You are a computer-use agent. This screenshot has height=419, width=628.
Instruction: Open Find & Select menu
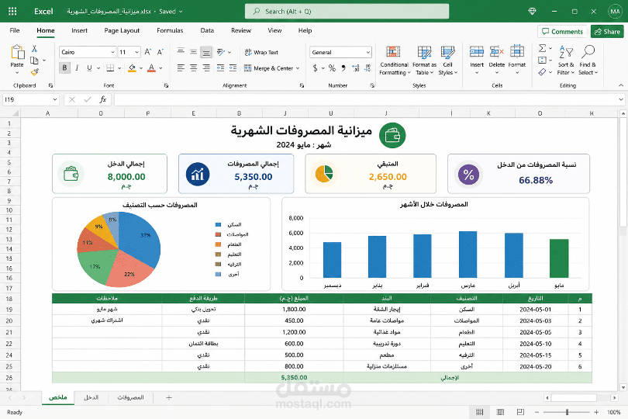coord(588,61)
